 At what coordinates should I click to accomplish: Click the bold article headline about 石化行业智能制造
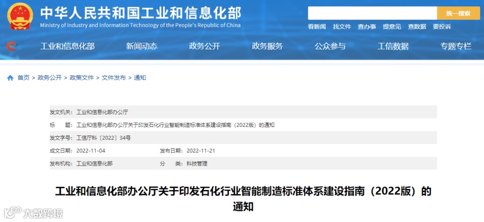click(243, 199)
